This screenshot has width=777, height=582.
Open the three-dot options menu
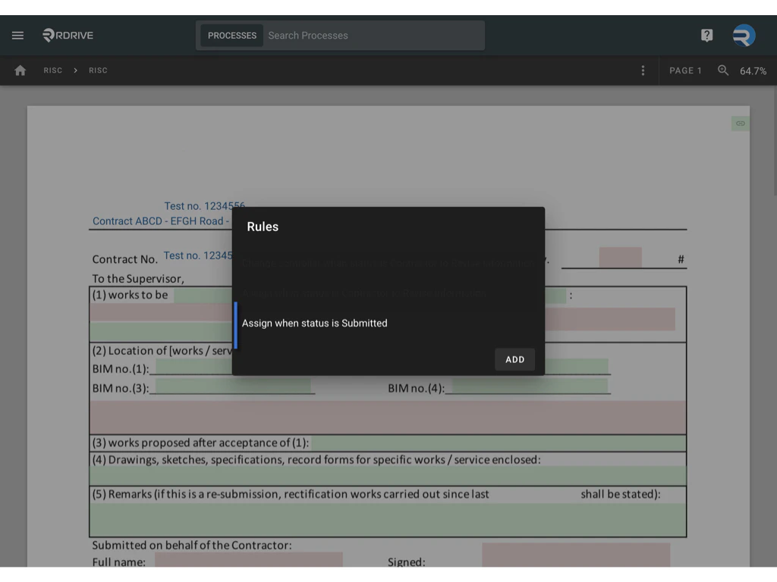point(643,70)
